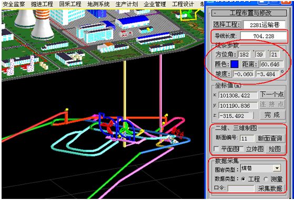The width and height of the screenshot is (294, 200).
Task: Open the 企业管理 menu
Action: pos(155,4)
